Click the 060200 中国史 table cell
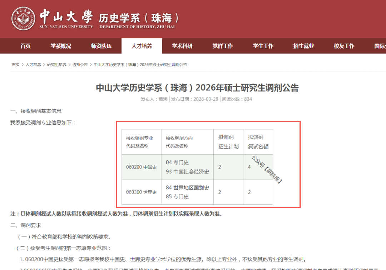The image size is (386, 270). point(141,167)
